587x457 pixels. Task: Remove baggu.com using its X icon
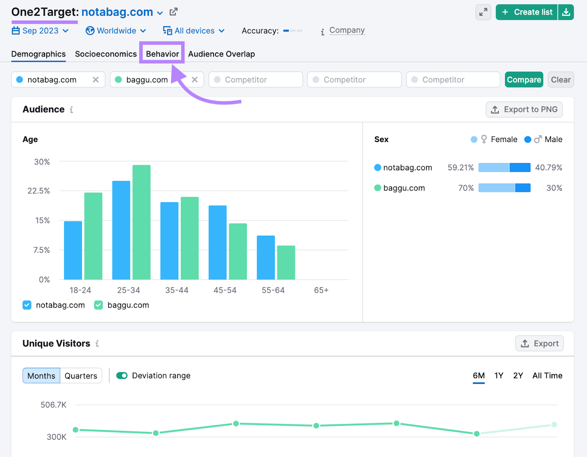(195, 79)
